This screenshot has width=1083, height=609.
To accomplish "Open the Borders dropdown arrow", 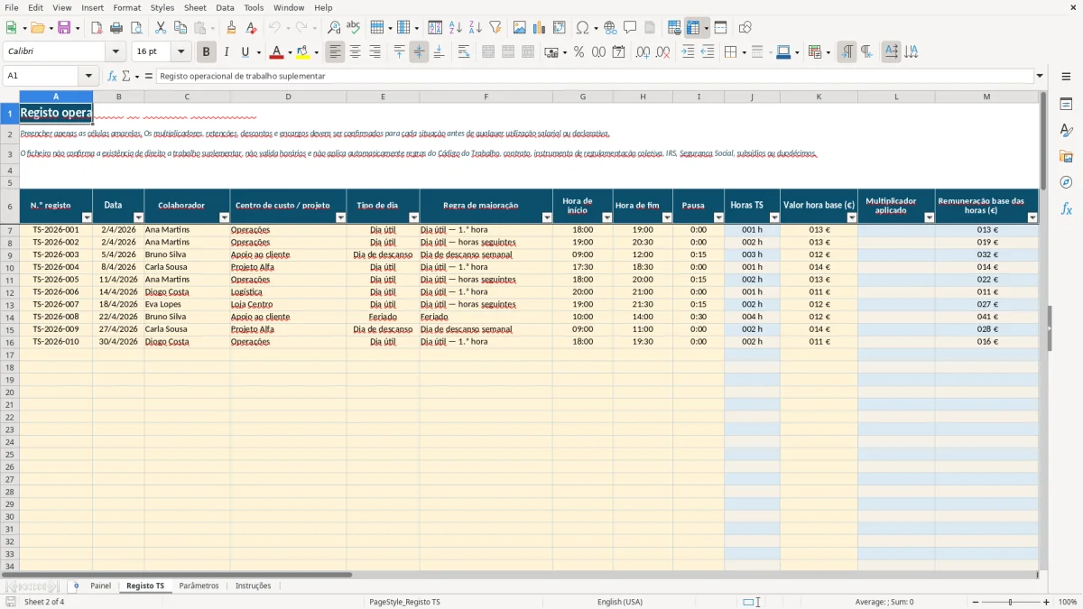I will click(x=744, y=52).
